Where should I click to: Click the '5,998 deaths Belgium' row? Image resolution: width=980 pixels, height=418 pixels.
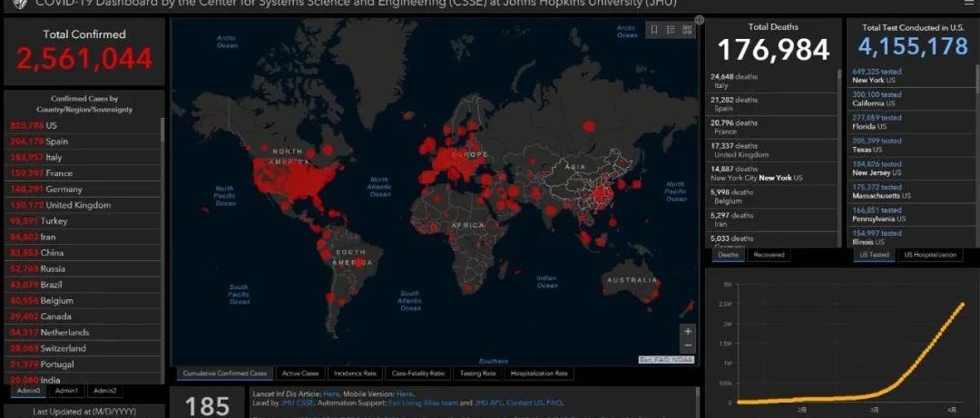(x=771, y=197)
